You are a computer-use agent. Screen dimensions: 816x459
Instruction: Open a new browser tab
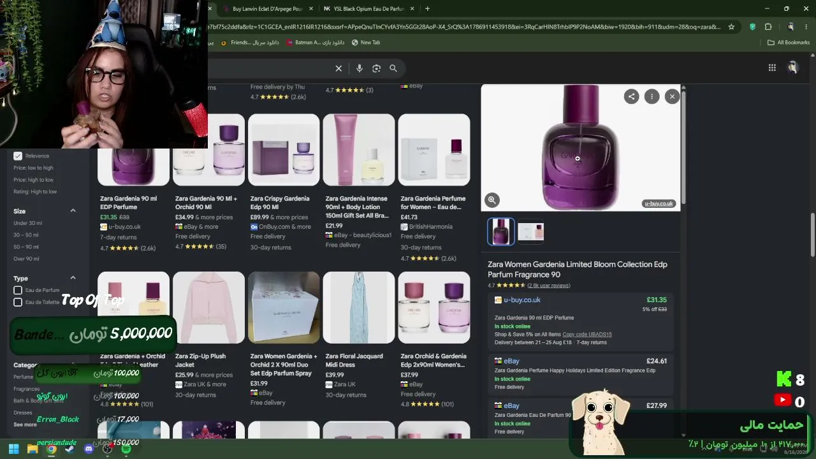click(x=427, y=9)
